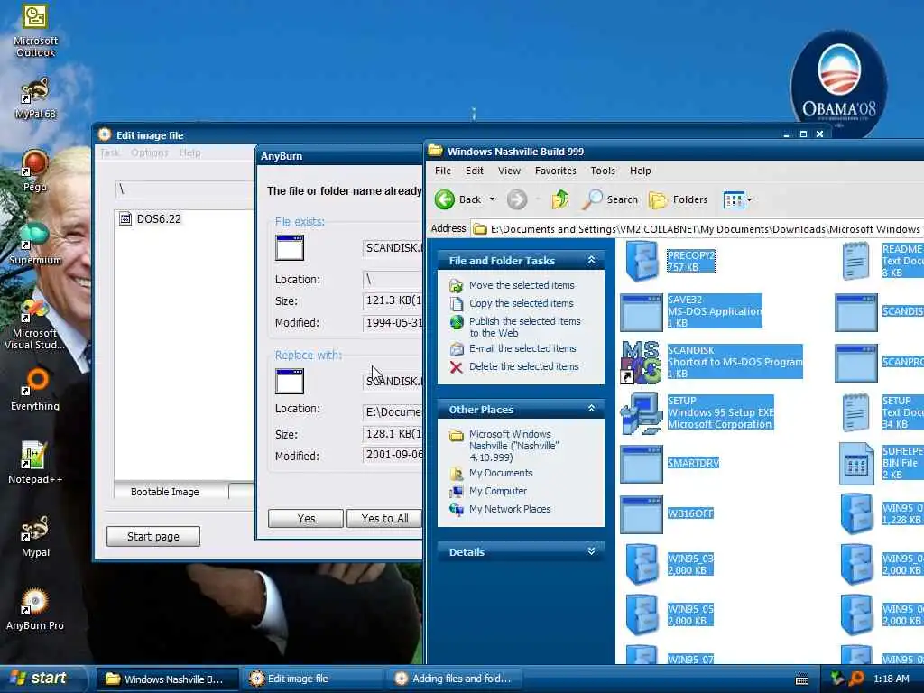Open the Views dropdown arrow

(x=749, y=199)
